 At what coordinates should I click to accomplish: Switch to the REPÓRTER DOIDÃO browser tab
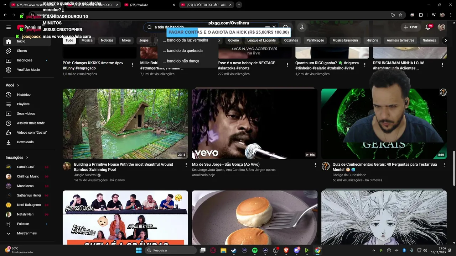(206, 5)
